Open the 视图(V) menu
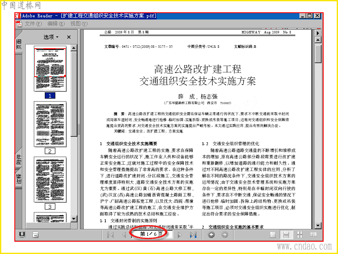This screenshot has height=254, width=338. coord(79,24)
